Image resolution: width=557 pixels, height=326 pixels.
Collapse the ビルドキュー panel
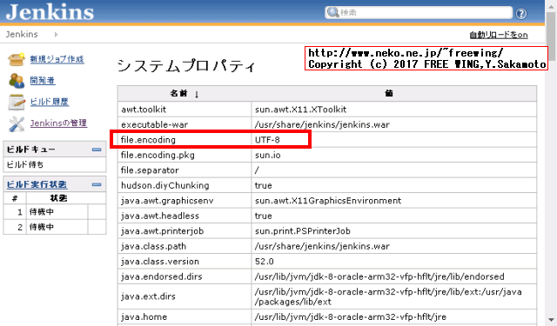(x=97, y=150)
